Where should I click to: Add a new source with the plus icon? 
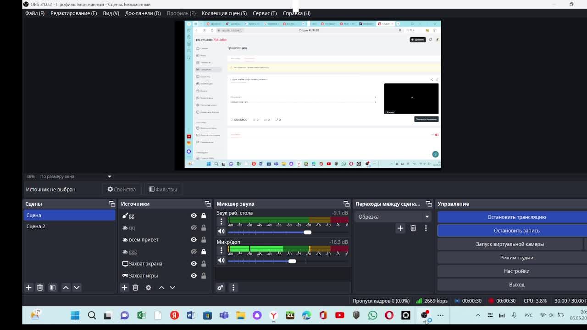click(x=124, y=287)
